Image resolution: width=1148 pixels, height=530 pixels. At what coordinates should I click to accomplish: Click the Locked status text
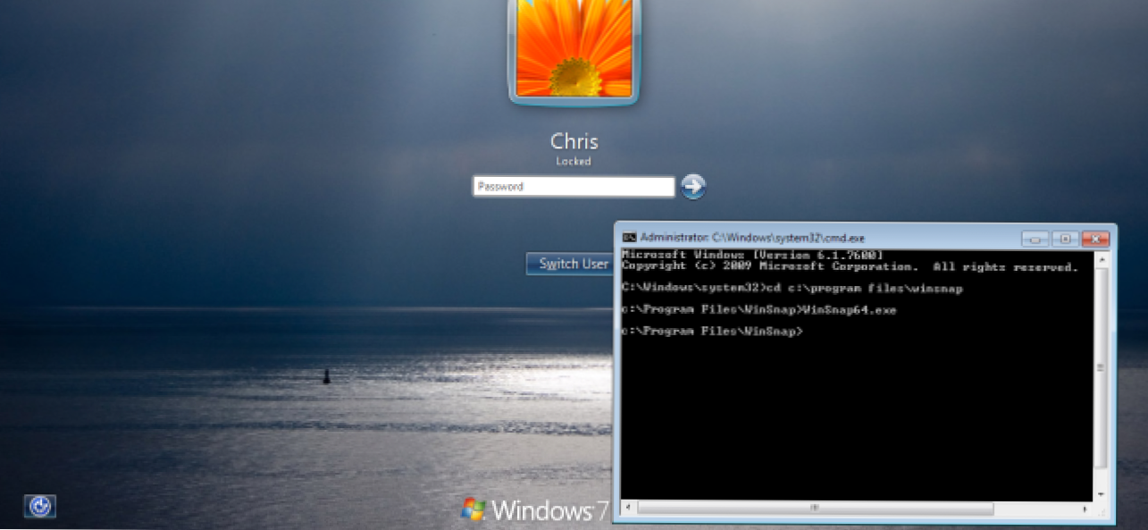(x=574, y=162)
